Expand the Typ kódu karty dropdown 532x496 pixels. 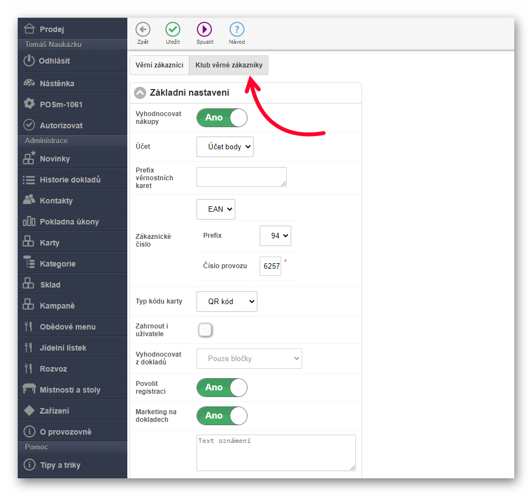click(226, 301)
